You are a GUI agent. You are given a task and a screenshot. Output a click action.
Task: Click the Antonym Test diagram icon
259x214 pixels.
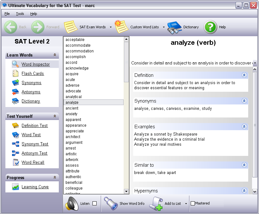click(x=16, y=153)
